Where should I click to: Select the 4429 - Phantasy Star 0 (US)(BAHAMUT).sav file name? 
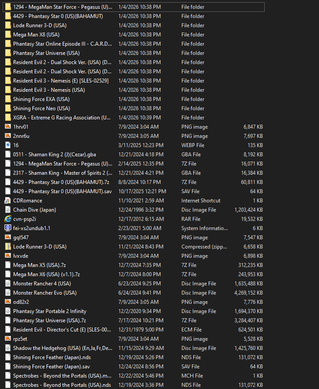click(x=62, y=191)
